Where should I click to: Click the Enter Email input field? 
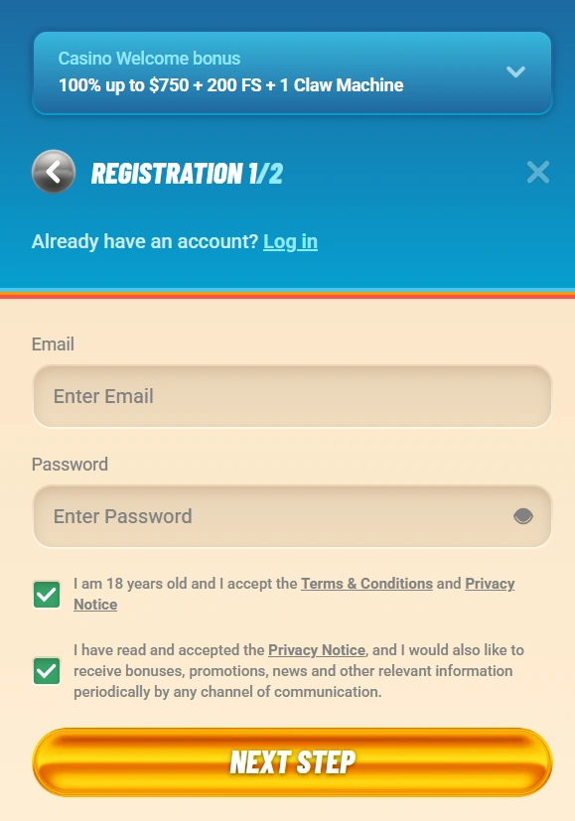(x=292, y=396)
